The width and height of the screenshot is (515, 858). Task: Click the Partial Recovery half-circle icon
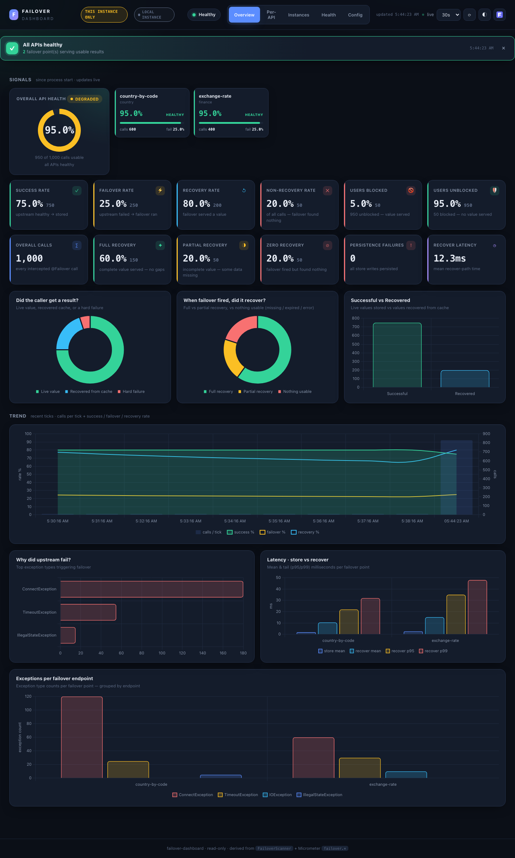[244, 245]
